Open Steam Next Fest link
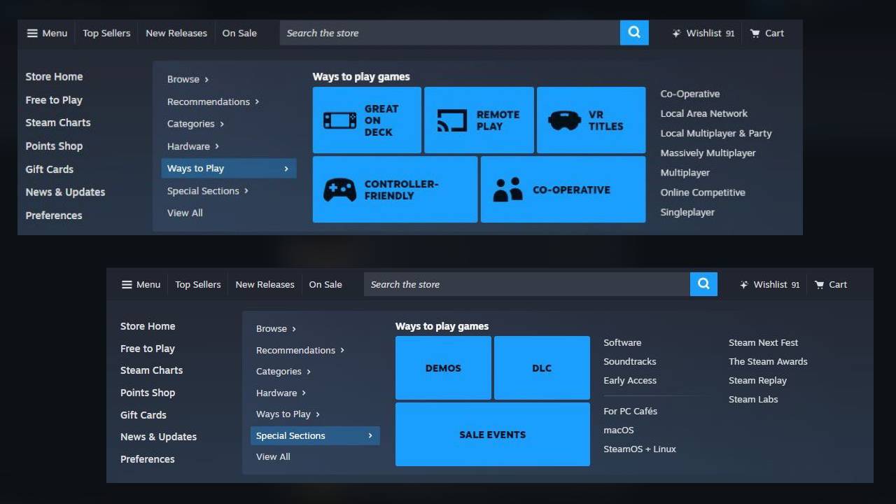Screen dimensions: 896x504 763,342
